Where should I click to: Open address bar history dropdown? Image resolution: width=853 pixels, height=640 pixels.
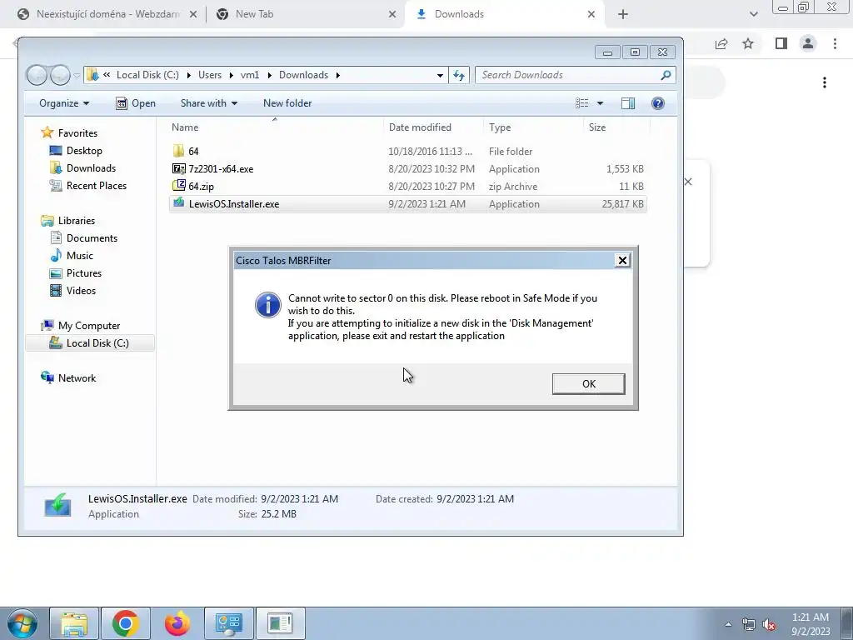coord(440,75)
